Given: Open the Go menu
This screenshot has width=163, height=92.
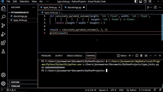Looking at the screenshot, I should point(41,2).
